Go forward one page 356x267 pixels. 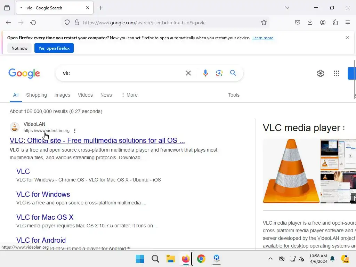tap(21, 23)
